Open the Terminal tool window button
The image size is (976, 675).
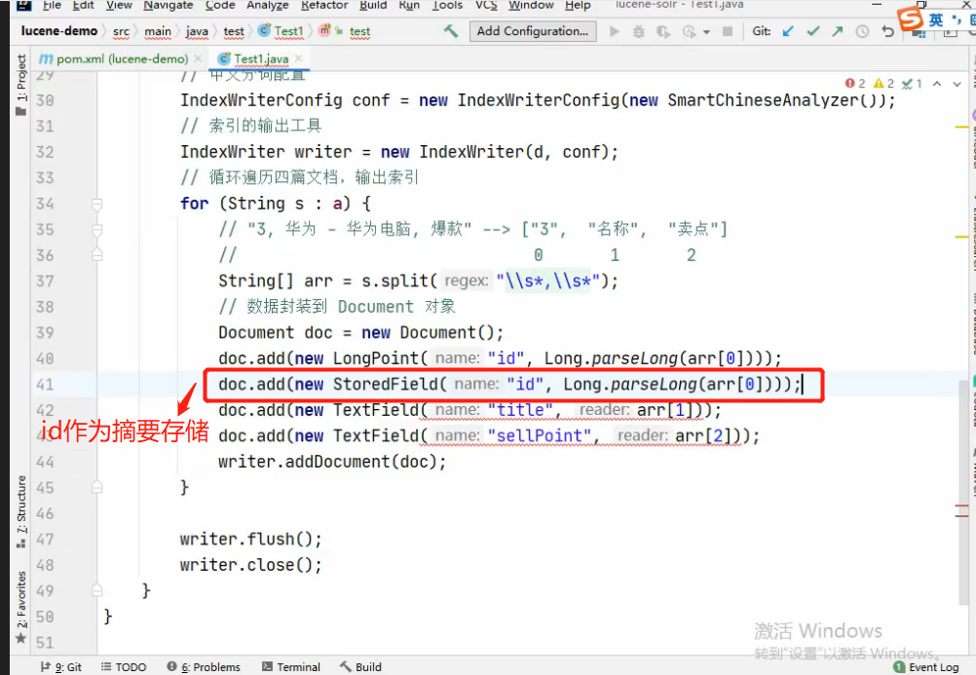point(291,667)
